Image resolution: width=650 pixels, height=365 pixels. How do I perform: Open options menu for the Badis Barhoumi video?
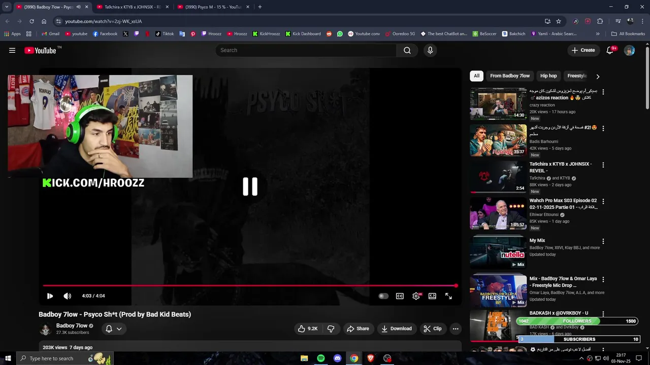coord(603,128)
